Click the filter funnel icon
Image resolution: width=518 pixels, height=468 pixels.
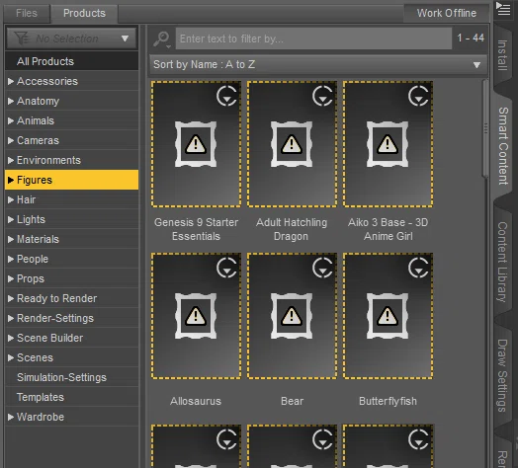point(22,39)
